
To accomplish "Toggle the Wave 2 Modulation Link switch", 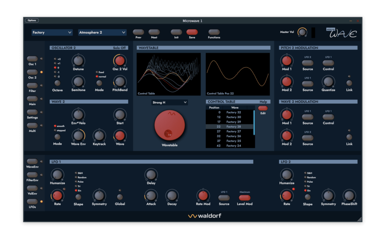I will [349, 137].
